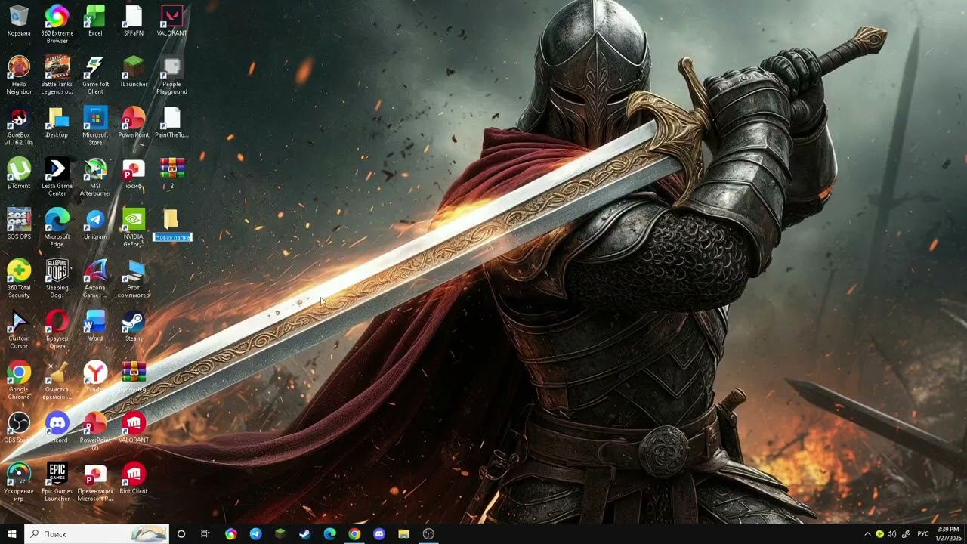The width and height of the screenshot is (967, 544).
Task: Open File Explorer from the taskbar
Action: [x=404, y=533]
